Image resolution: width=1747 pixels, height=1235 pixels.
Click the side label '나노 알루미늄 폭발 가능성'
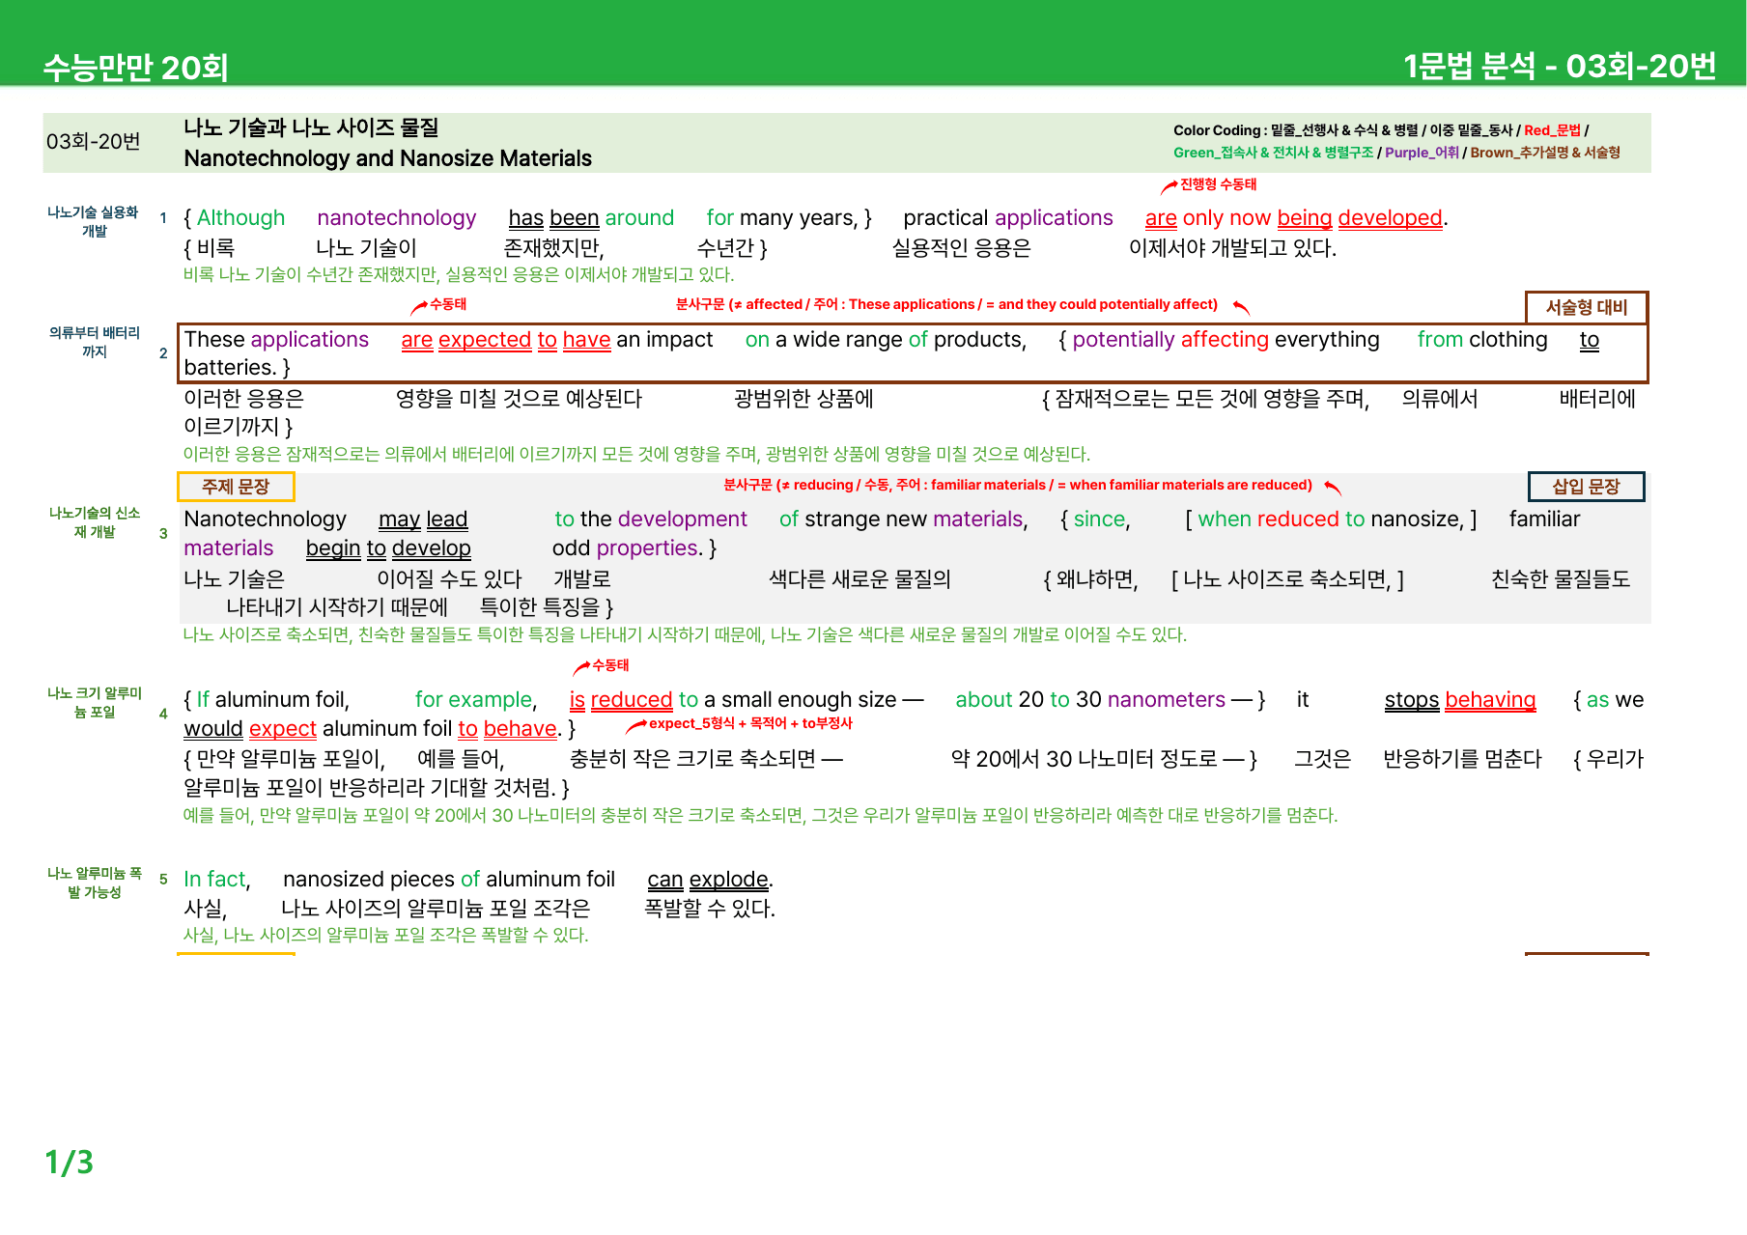click(94, 883)
